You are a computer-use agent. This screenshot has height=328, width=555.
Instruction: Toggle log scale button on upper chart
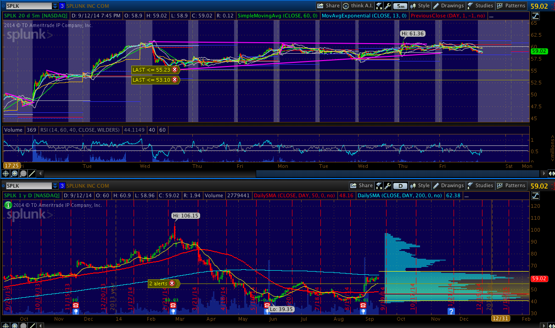536,16
